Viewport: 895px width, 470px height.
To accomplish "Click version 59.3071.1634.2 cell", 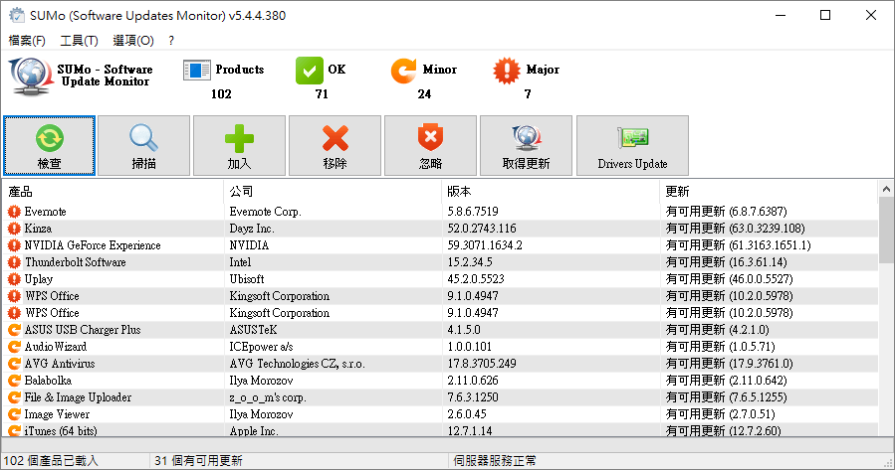I will point(485,245).
